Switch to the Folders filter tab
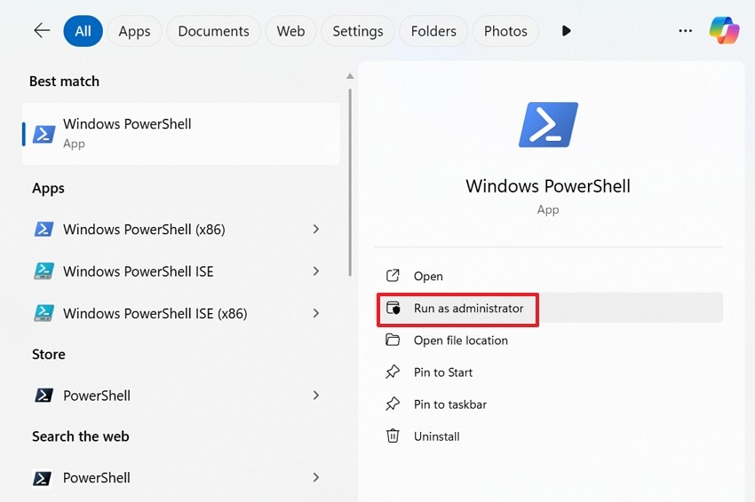755x502 pixels. (x=433, y=31)
